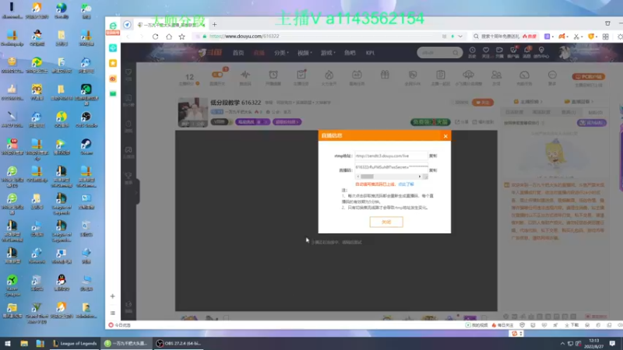Open the 消息 bell notifications
623x350 pixels.
pyautogui.click(x=527, y=52)
